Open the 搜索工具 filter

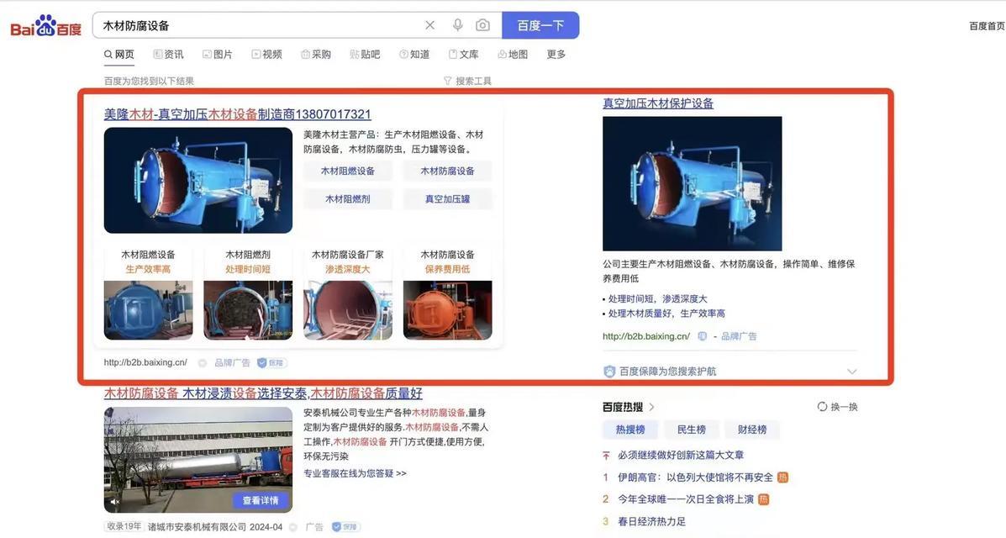click(468, 81)
